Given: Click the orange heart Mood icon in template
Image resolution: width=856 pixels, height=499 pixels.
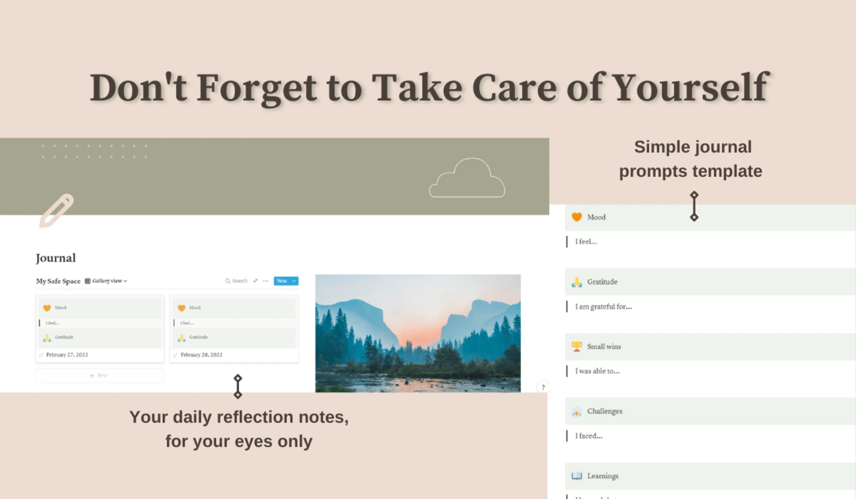Looking at the screenshot, I should (x=576, y=217).
